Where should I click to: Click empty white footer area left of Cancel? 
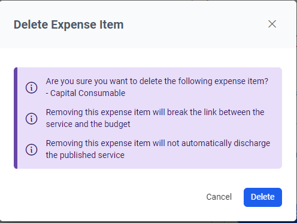[x=104, y=197]
